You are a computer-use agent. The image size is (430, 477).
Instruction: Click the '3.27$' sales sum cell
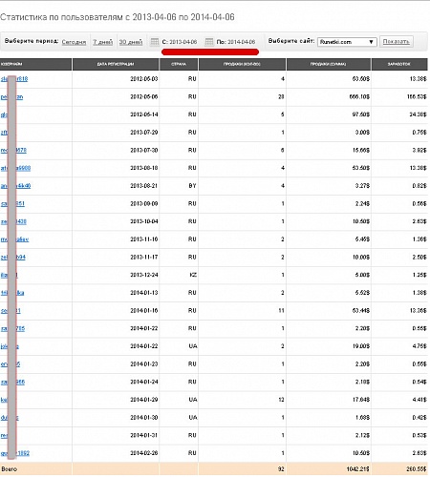[362, 186]
